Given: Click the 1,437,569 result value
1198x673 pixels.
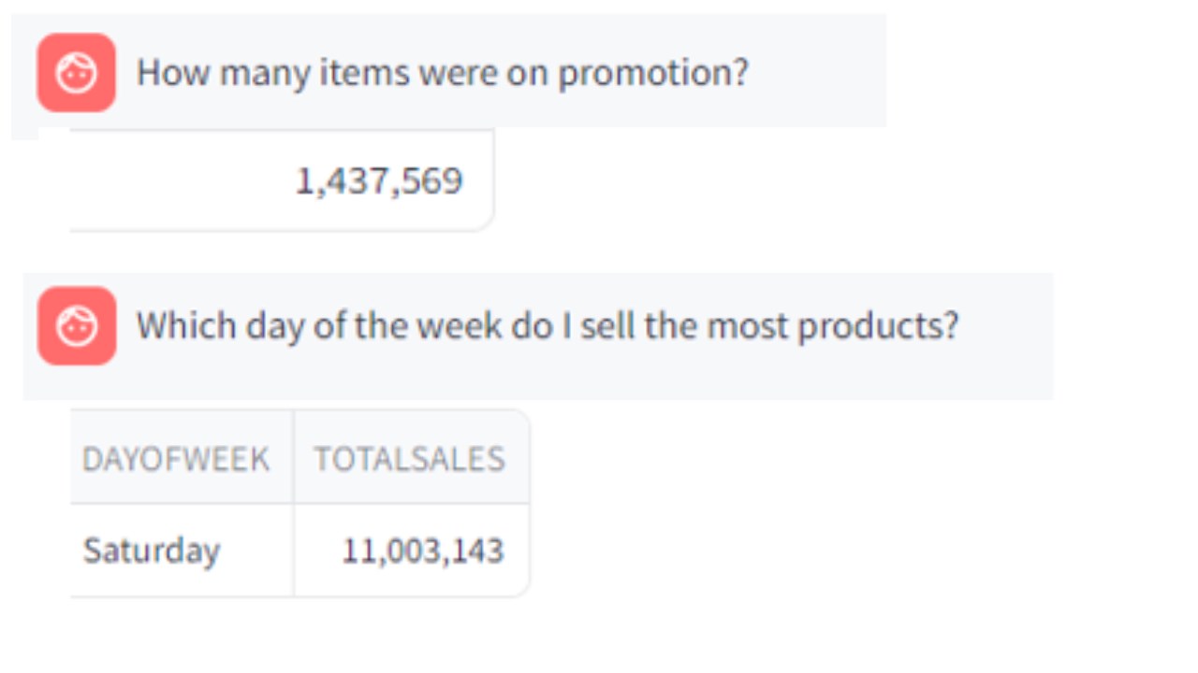Looking at the screenshot, I should point(379,180).
